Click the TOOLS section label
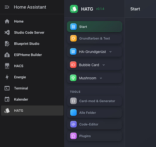Viewport: 156px width, 147px height. click(x=75, y=92)
